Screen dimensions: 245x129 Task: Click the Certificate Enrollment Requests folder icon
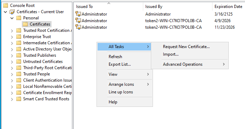pos(19,93)
